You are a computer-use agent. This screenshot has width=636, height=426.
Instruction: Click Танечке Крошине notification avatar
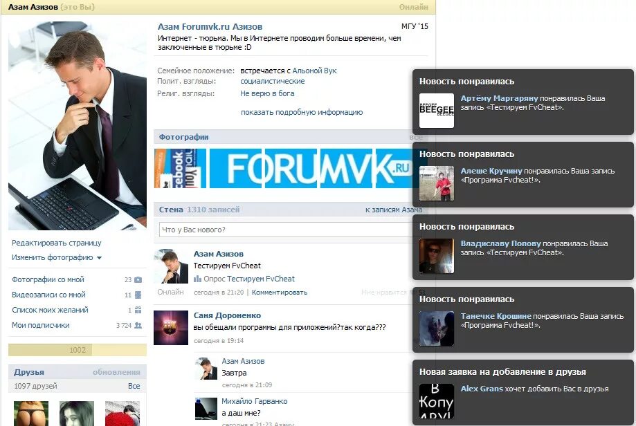pos(437,328)
